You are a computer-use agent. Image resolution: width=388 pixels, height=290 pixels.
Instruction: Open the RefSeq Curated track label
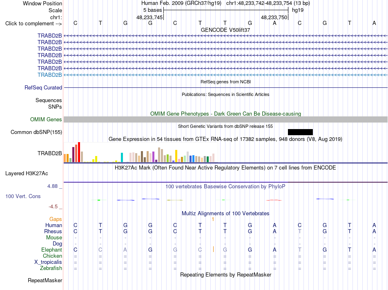pos(43,87)
